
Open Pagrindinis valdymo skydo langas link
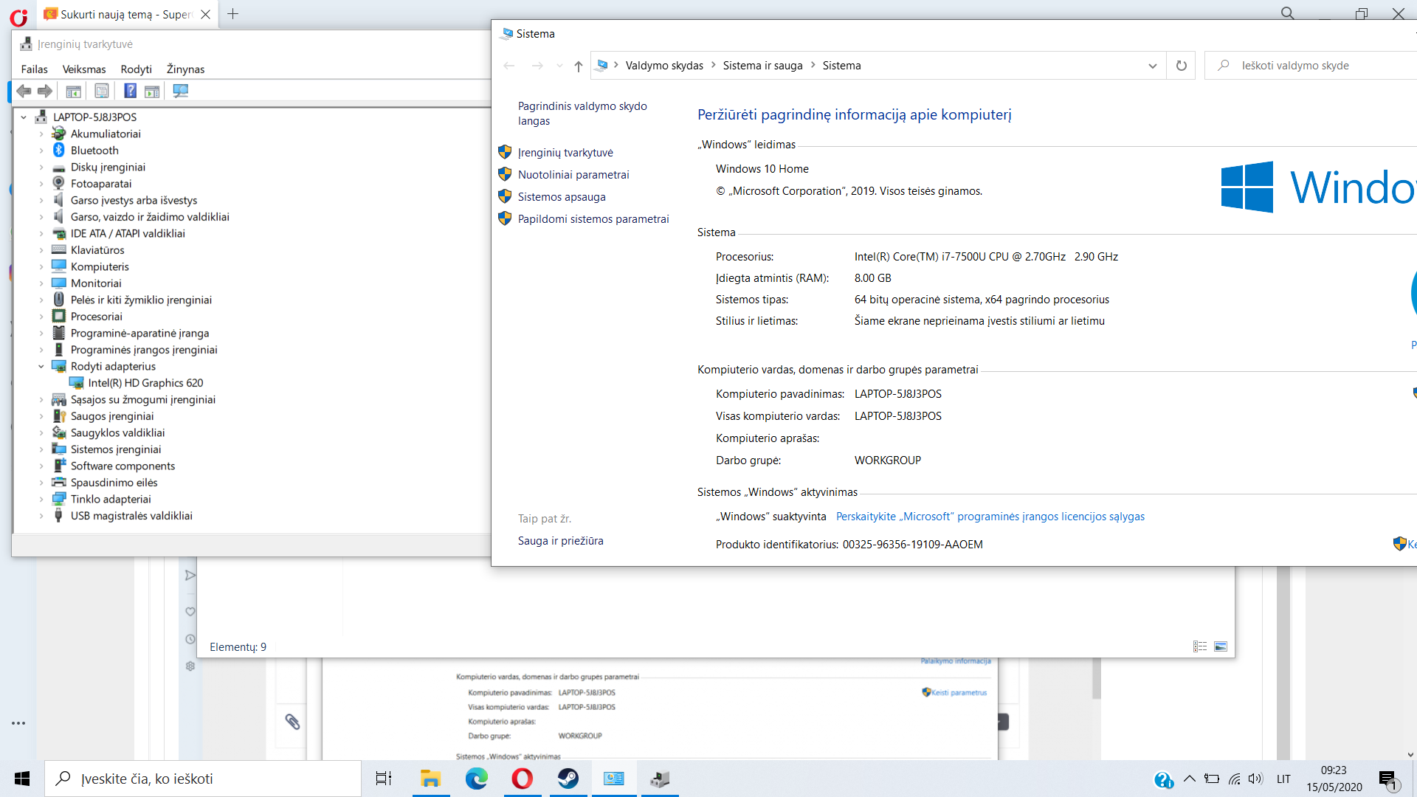pos(582,113)
